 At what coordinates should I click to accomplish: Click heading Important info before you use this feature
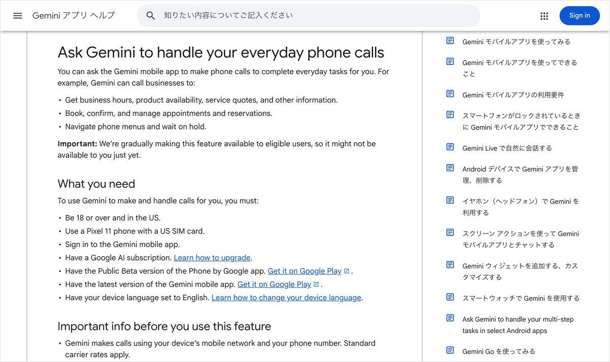click(x=164, y=326)
